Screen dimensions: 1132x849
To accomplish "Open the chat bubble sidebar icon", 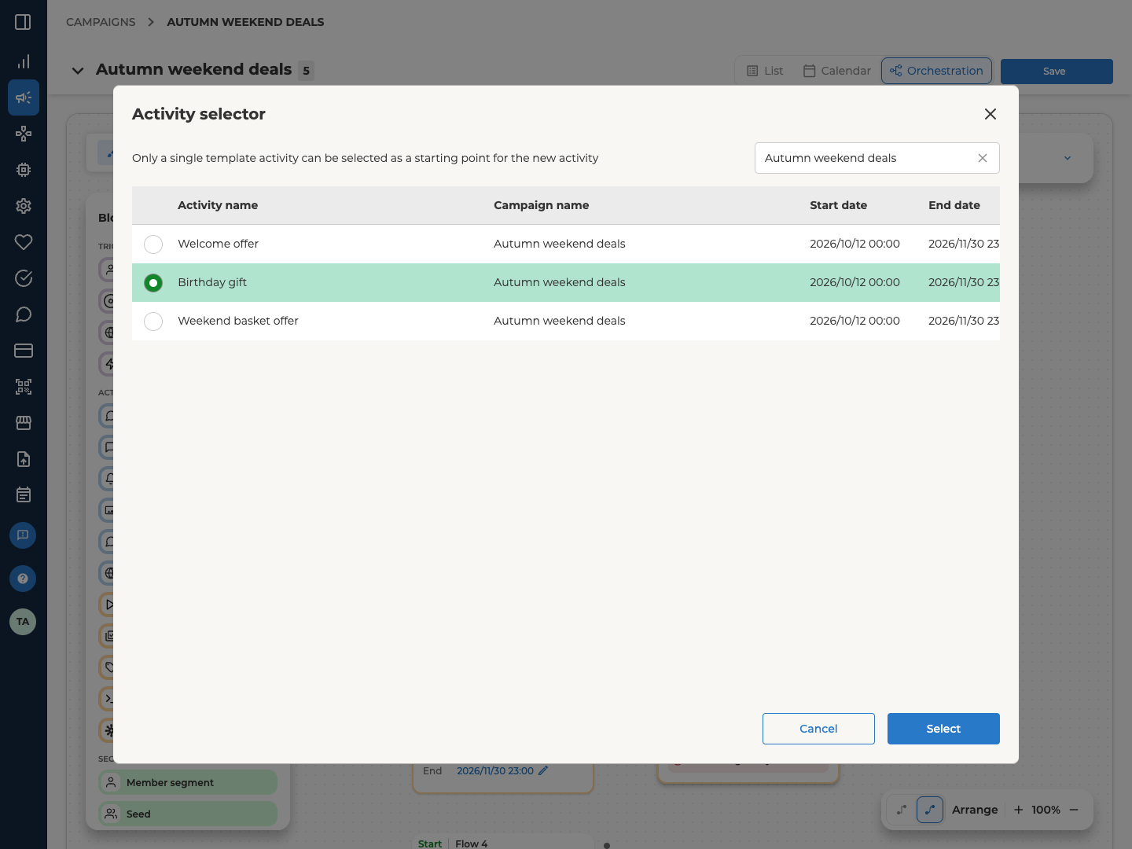I will point(24,314).
